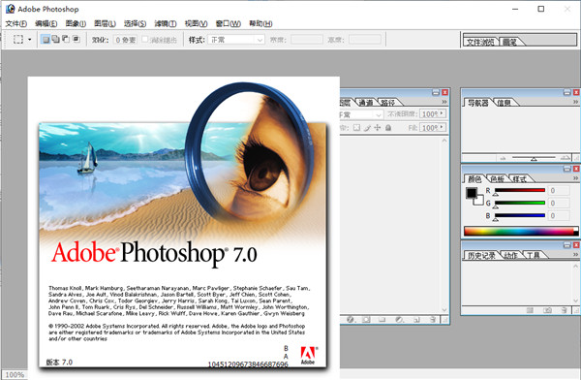Click the foreground color swatch in Color palette

(472, 193)
